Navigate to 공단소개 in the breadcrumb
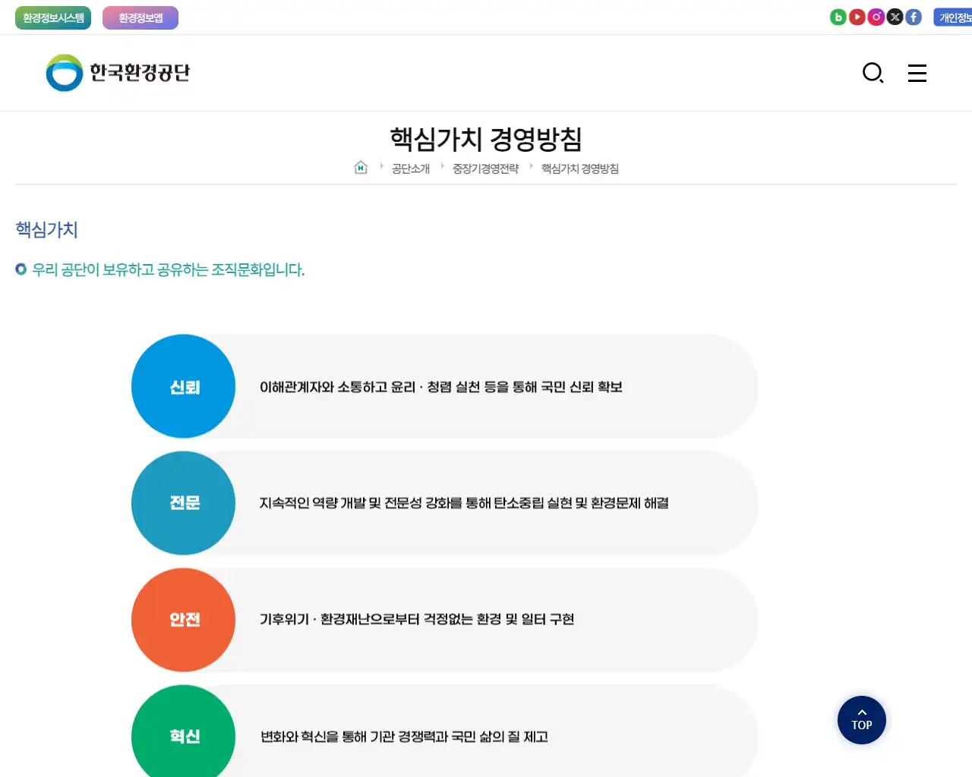This screenshot has height=777, width=972. pyautogui.click(x=410, y=168)
